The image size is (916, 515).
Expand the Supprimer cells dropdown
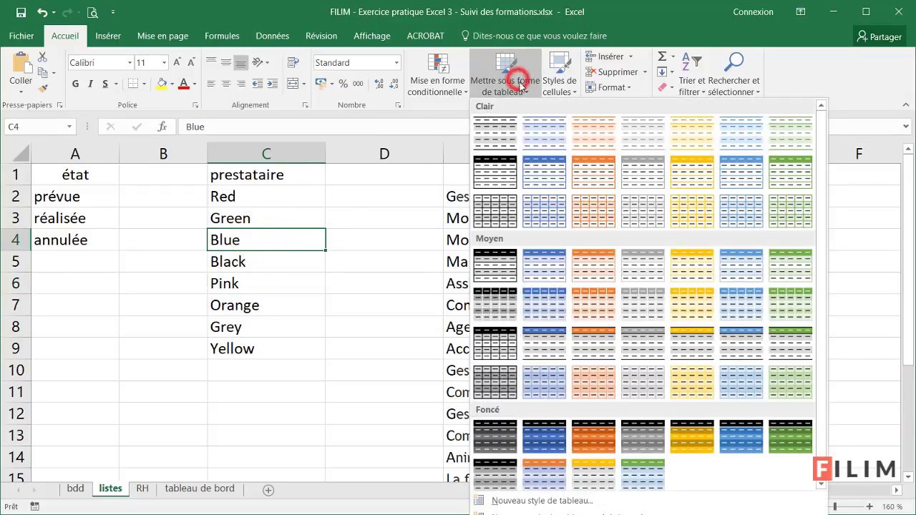(645, 72)
